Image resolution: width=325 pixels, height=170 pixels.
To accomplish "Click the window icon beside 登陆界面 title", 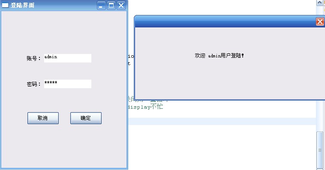I will coord(5,5).
